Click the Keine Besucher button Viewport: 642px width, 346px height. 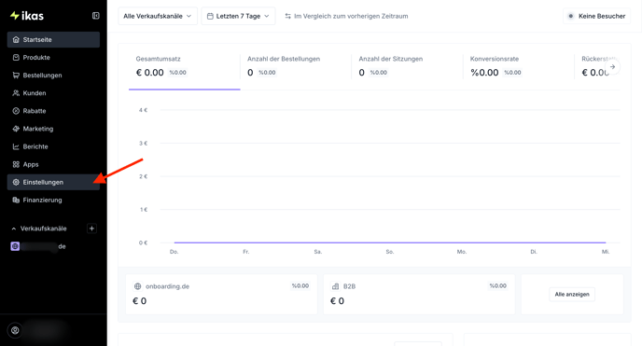tap(597, 16)
